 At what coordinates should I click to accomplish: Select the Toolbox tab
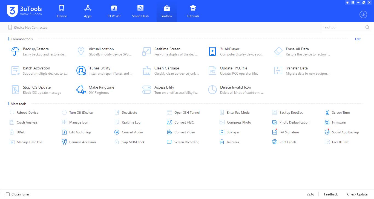coord(166,11)
